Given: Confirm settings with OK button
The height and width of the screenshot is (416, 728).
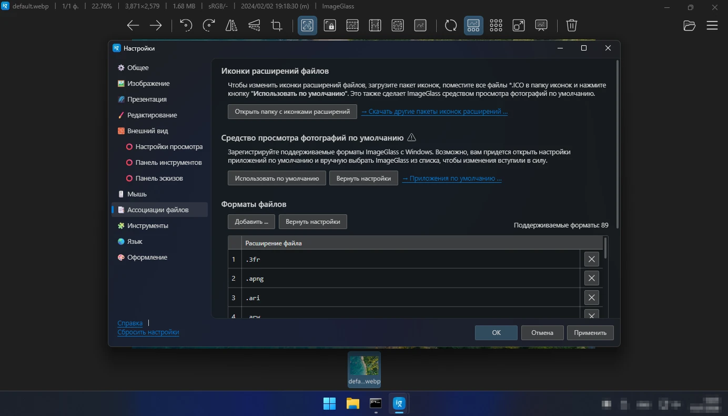Looking at the screenshot, I should (x=496, y=333).
